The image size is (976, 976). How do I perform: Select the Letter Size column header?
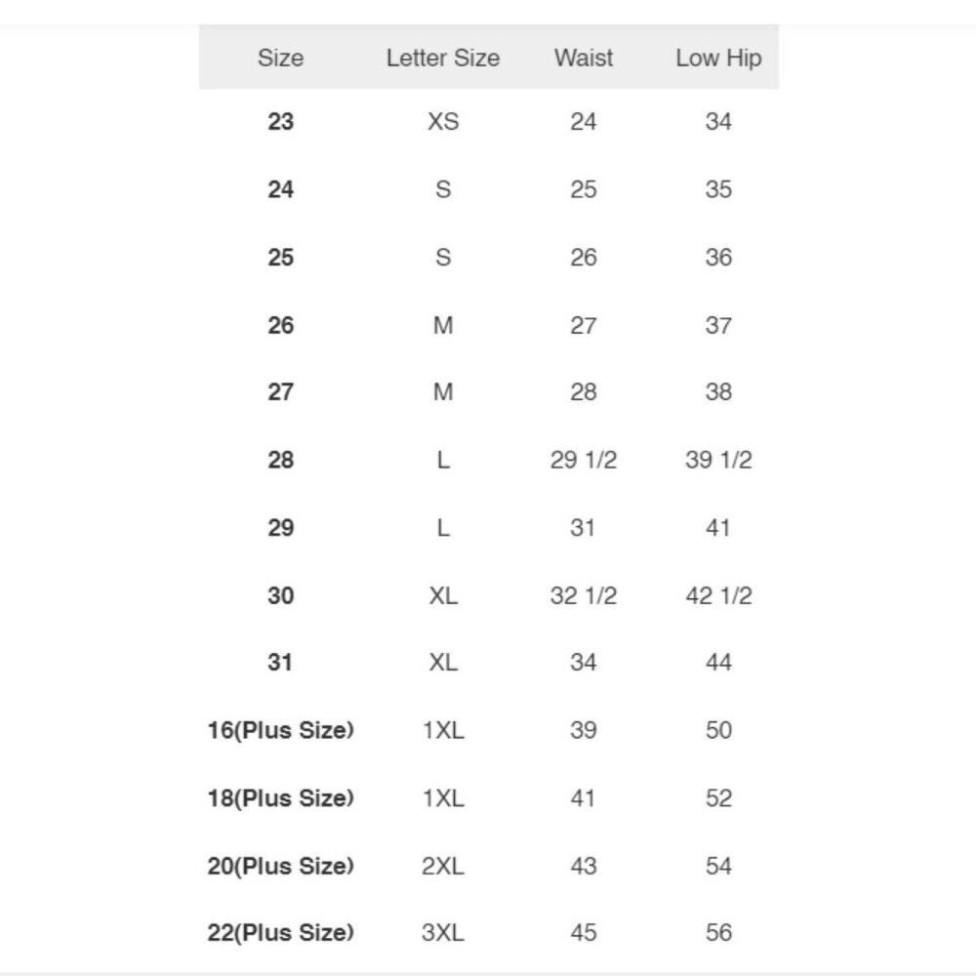point(442,58)
